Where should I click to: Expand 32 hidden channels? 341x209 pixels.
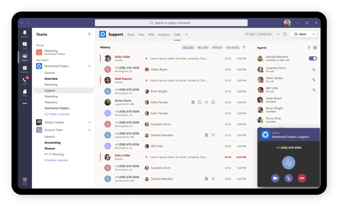click(x=57, y=114)
